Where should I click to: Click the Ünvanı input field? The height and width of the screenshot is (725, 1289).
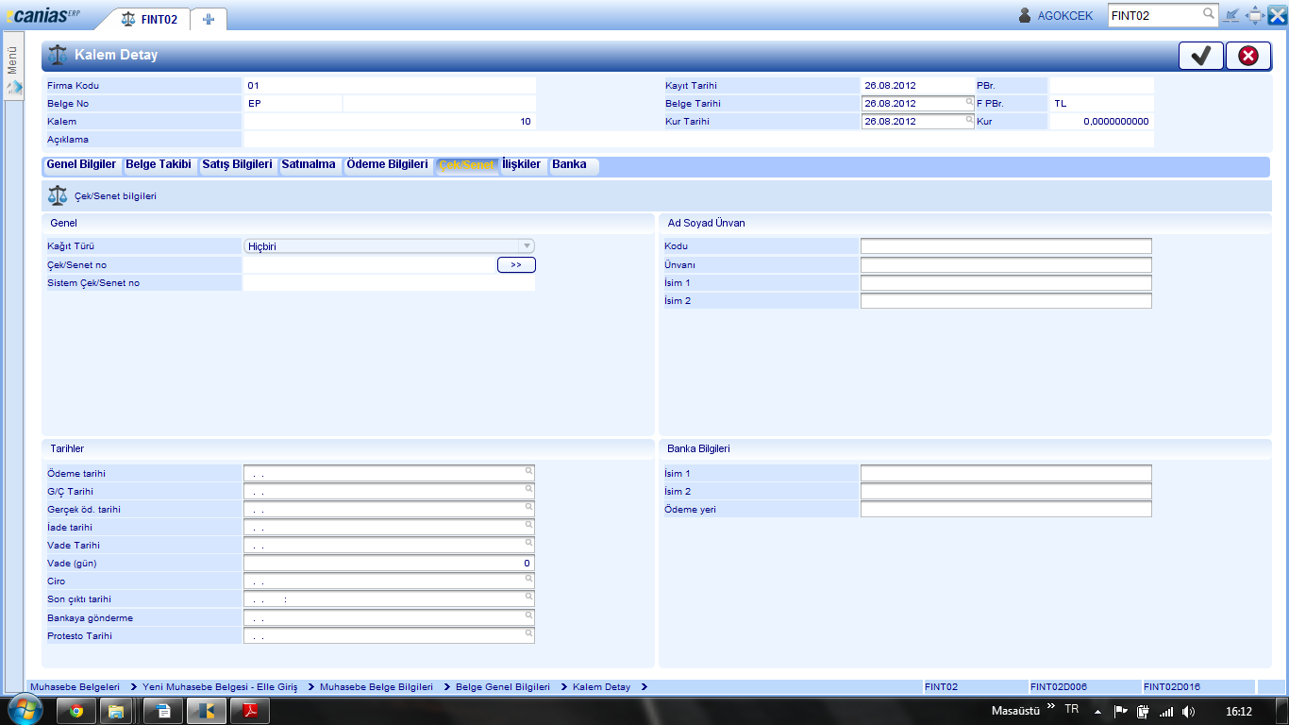click(x=1006, y=264)
